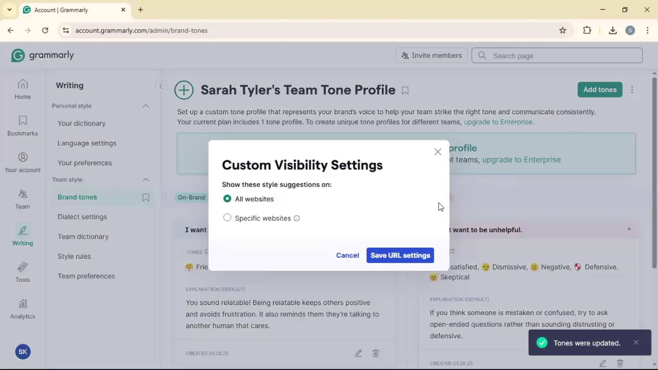Click the info icon beside Specific websites
658x370 pixels.
point(297,219)
